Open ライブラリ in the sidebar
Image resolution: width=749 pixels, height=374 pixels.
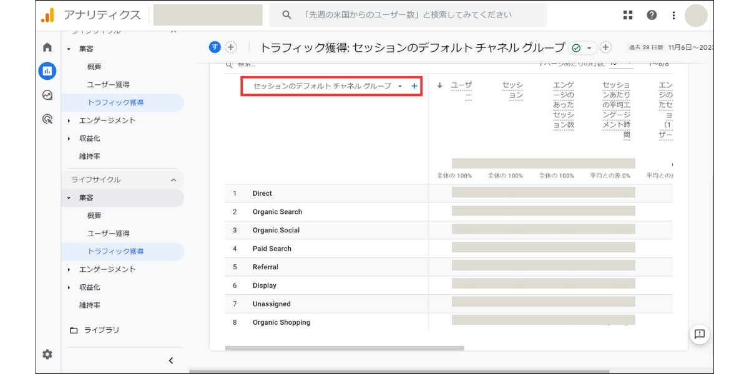click(x=102, y=330)
